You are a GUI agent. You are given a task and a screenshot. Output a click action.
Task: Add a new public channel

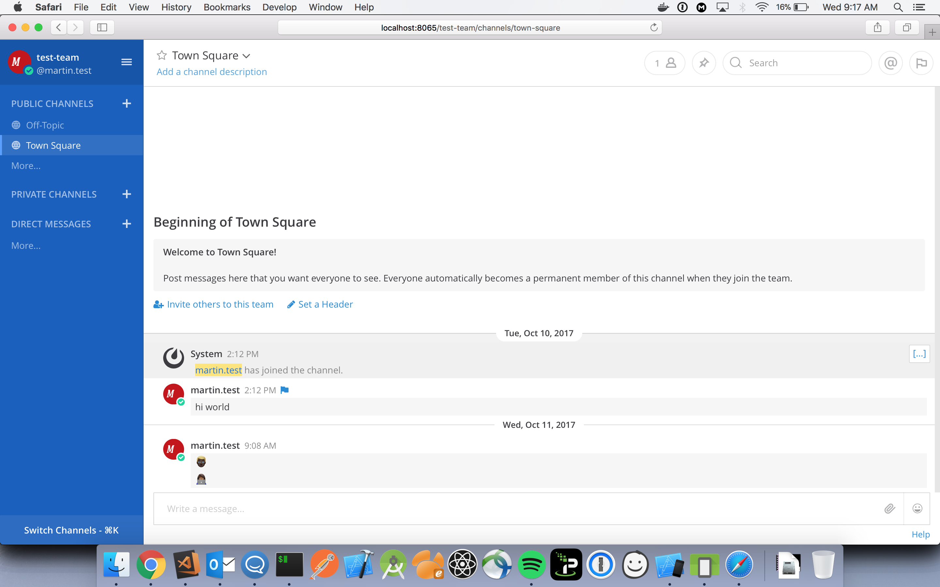pos(127,103)
